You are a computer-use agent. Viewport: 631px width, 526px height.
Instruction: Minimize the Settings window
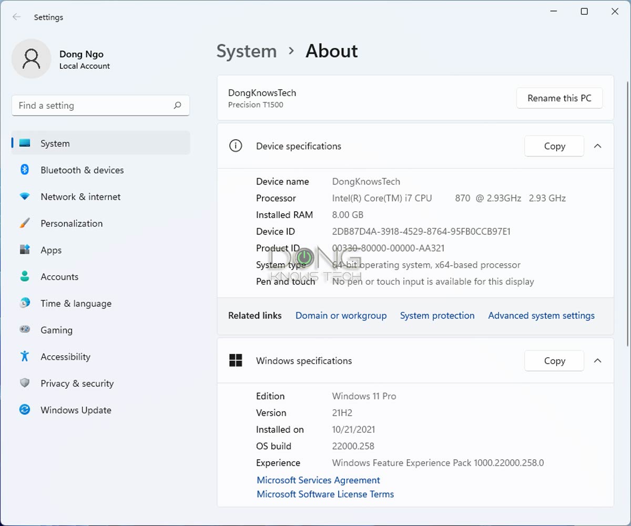pos(553,12)
